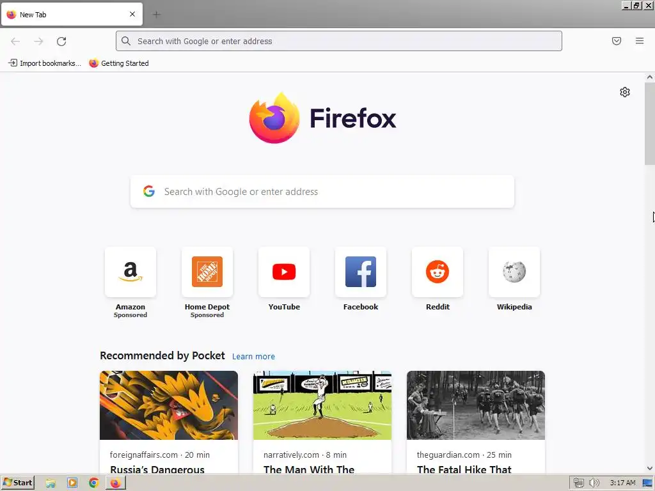Image resolution: width=655 pixels, height=491 pixels.
Task: Click the Firefox taskbar button
Action: [x=116, y=483]
